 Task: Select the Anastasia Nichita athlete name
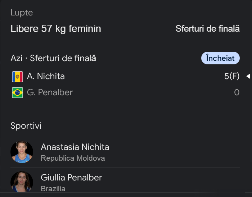click(x=75, y=147)
